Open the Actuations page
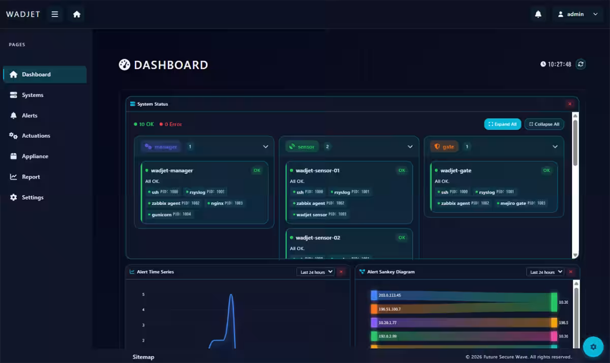 click(45, 136)
